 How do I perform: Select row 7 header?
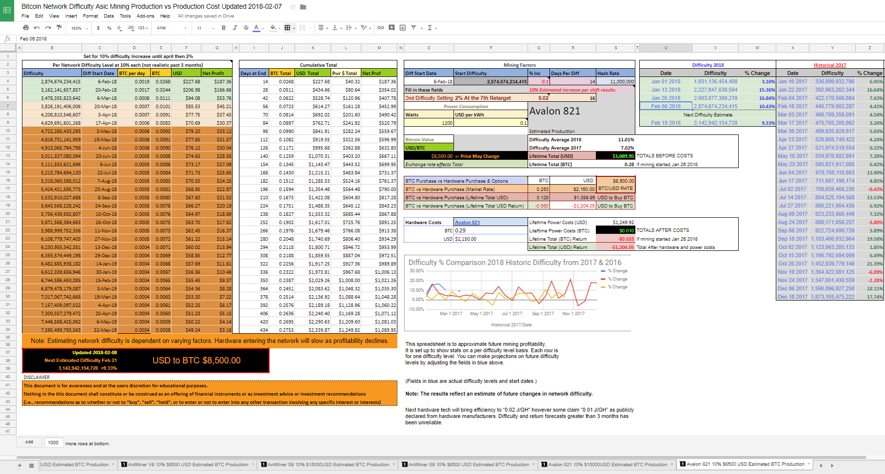[8, 106]
